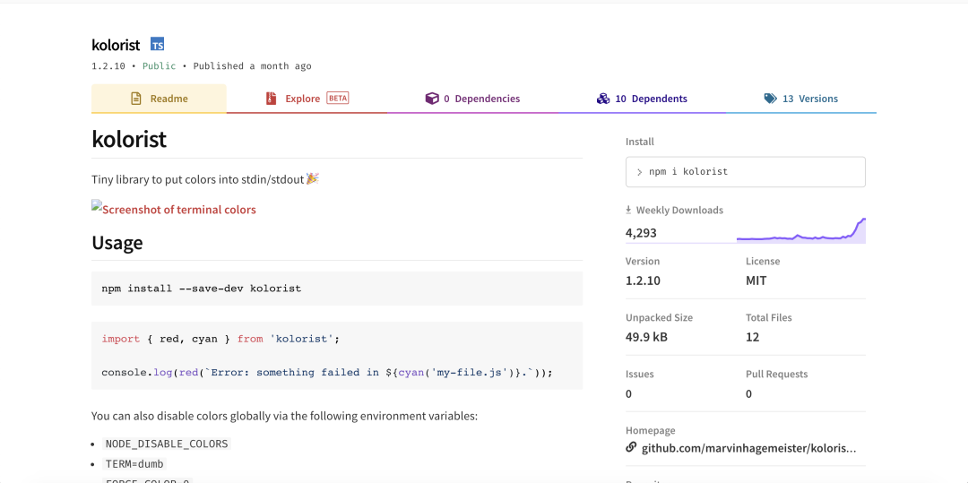Click the Versions tags icon

pos(771,99)
